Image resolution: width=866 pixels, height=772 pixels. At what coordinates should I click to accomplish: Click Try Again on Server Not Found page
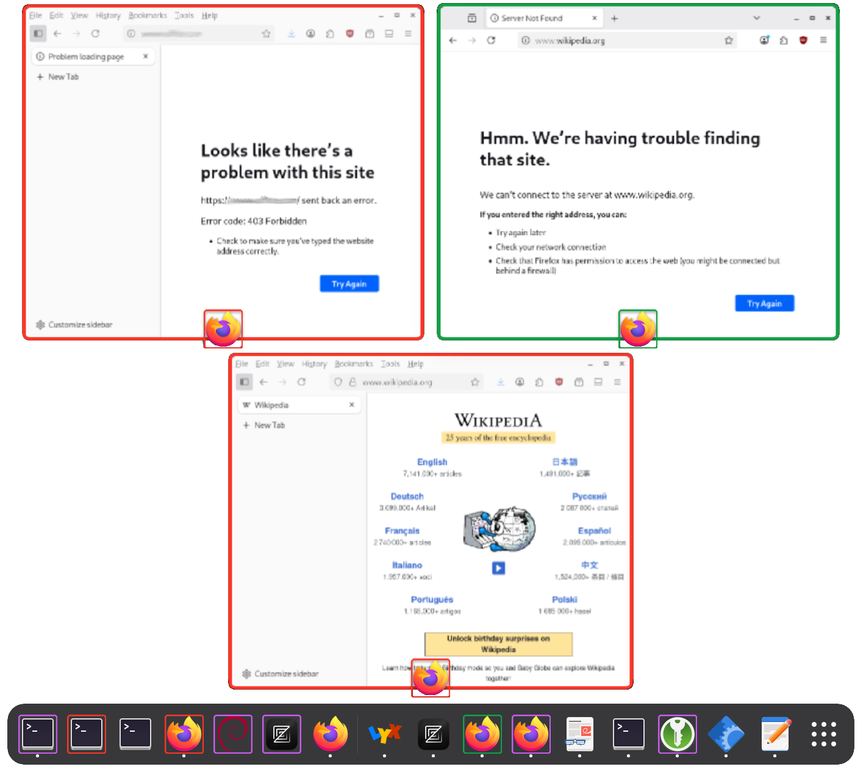coord(765,303)
